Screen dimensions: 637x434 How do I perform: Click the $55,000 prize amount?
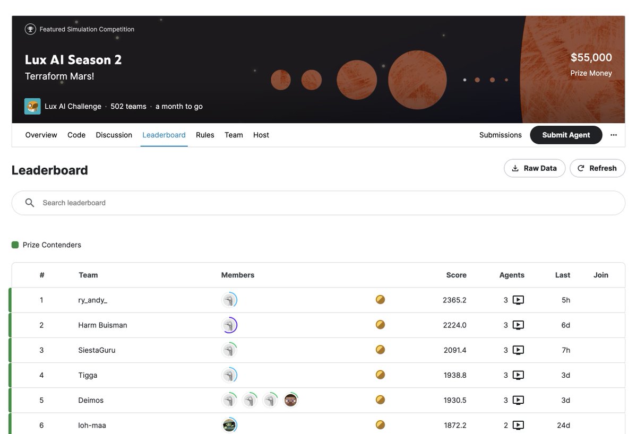(x=591, y=57)
